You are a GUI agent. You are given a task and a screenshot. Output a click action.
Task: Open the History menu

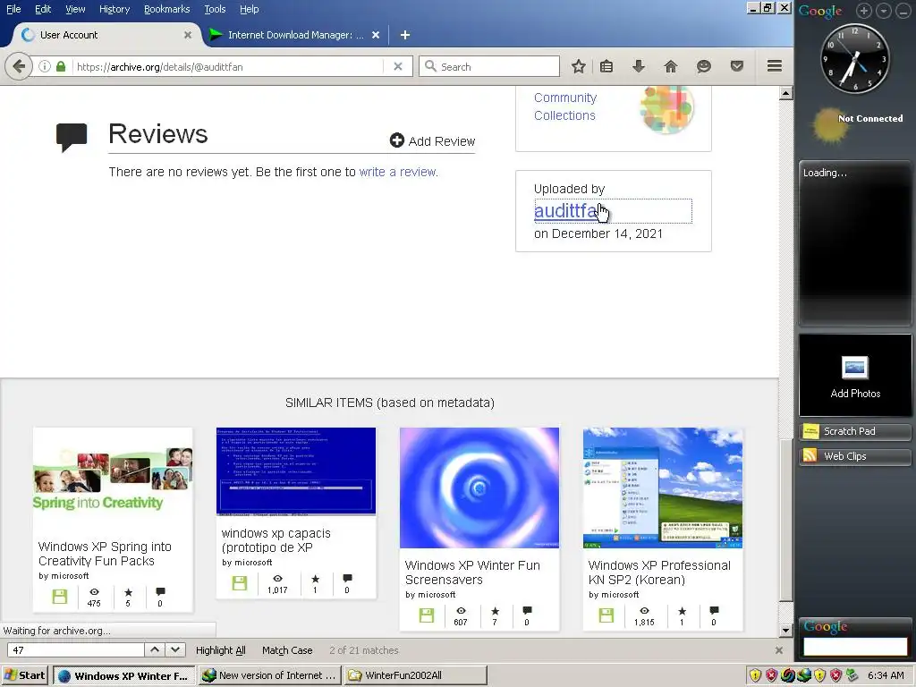coord(114,9)
